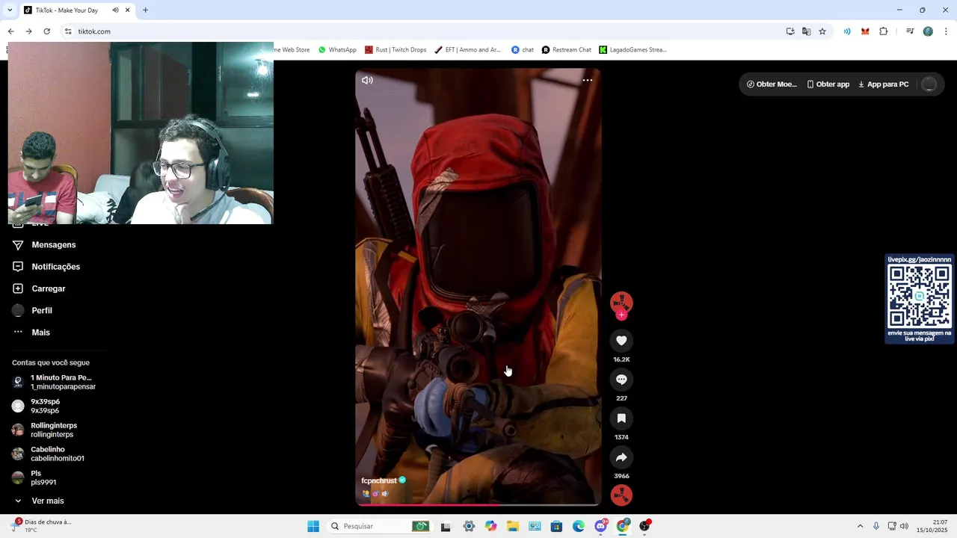View site information icon in address bar
The height and width of the screenshot is (538, 957).
68,31
